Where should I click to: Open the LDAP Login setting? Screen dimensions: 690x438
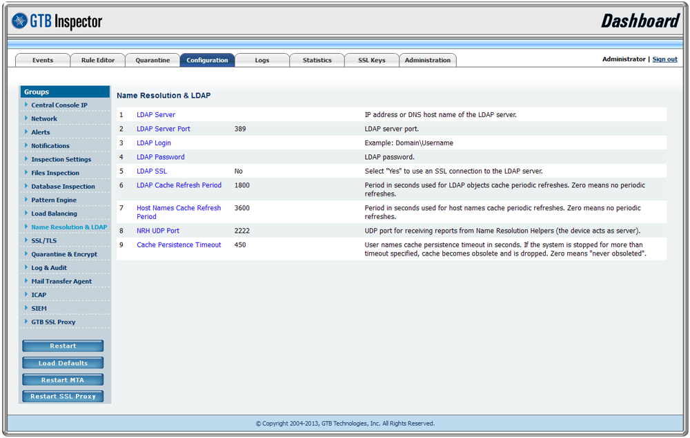pos(154,143)
